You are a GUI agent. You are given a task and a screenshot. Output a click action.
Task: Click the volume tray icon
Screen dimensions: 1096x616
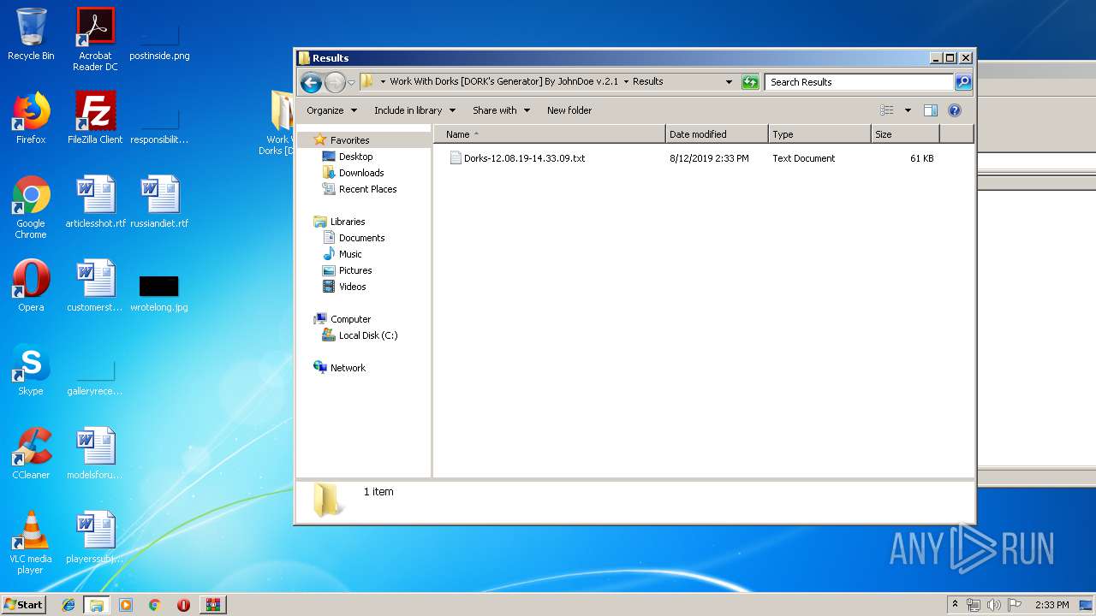(993, 605)
